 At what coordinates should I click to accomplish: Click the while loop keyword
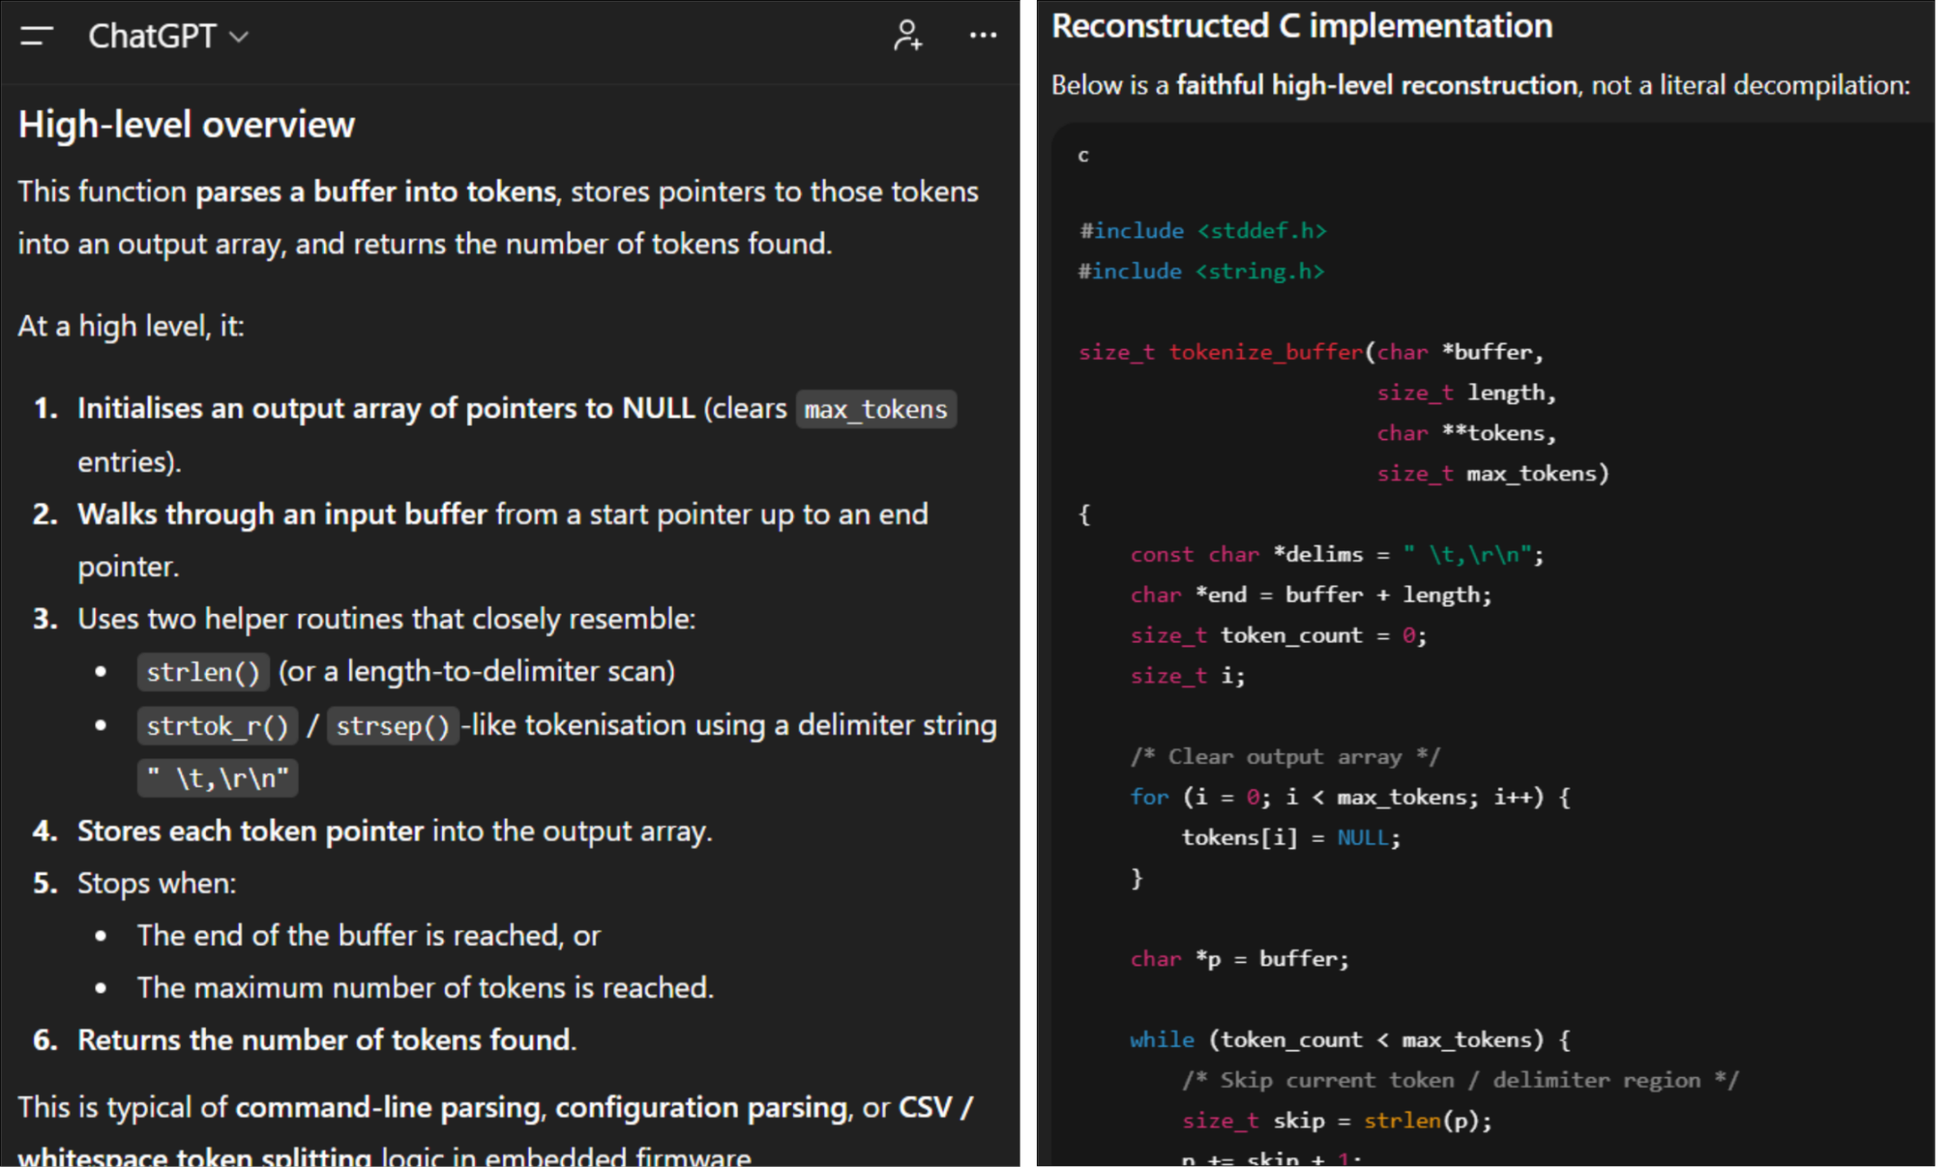[x=1161, y=1040]
